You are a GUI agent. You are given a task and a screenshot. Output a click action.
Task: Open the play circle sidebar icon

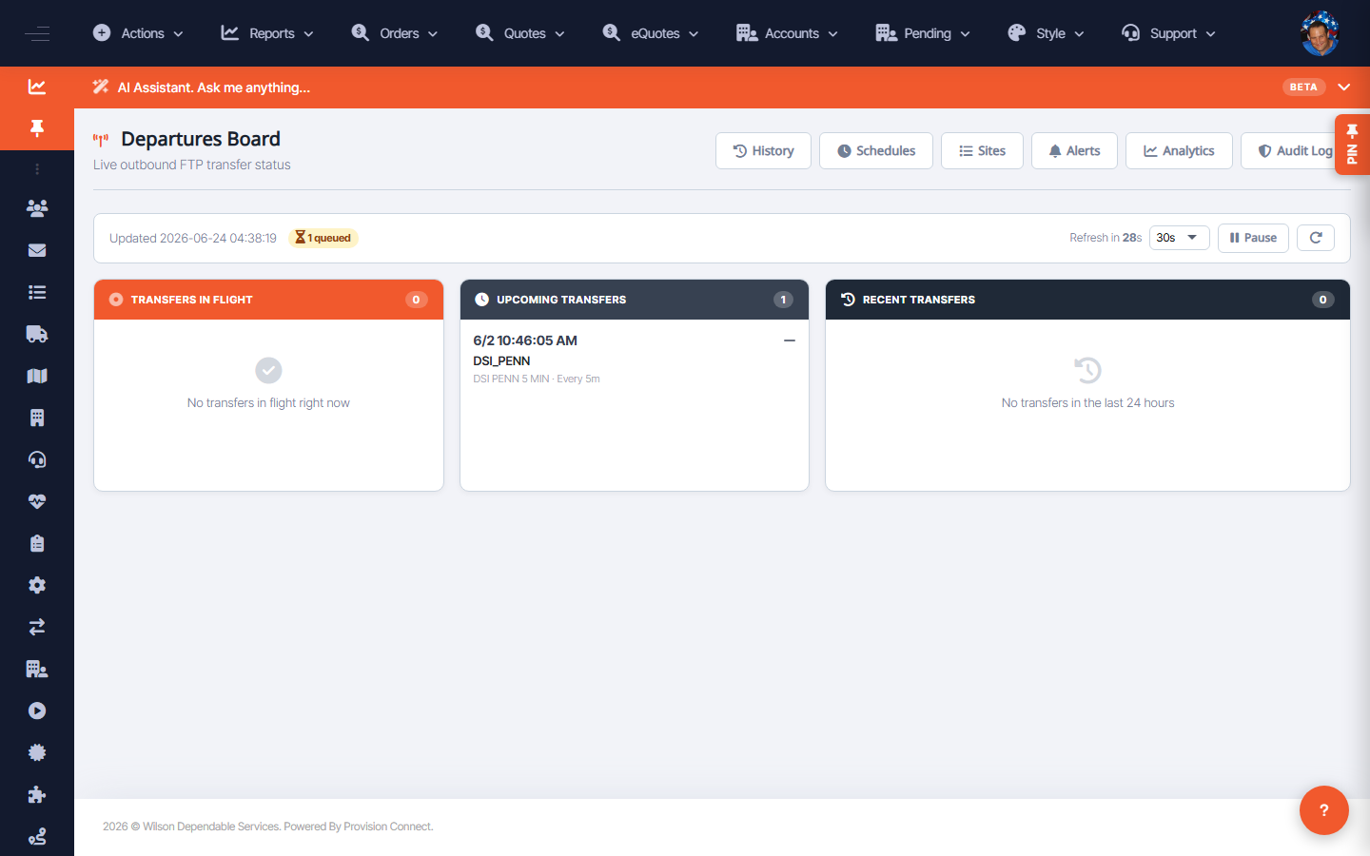37,710
